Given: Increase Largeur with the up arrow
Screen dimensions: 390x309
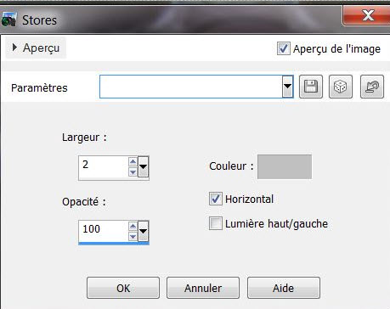Looking at the screenshot, I should (133, 161).
